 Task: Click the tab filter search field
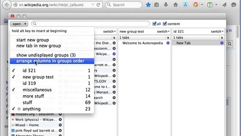(90, 24)
